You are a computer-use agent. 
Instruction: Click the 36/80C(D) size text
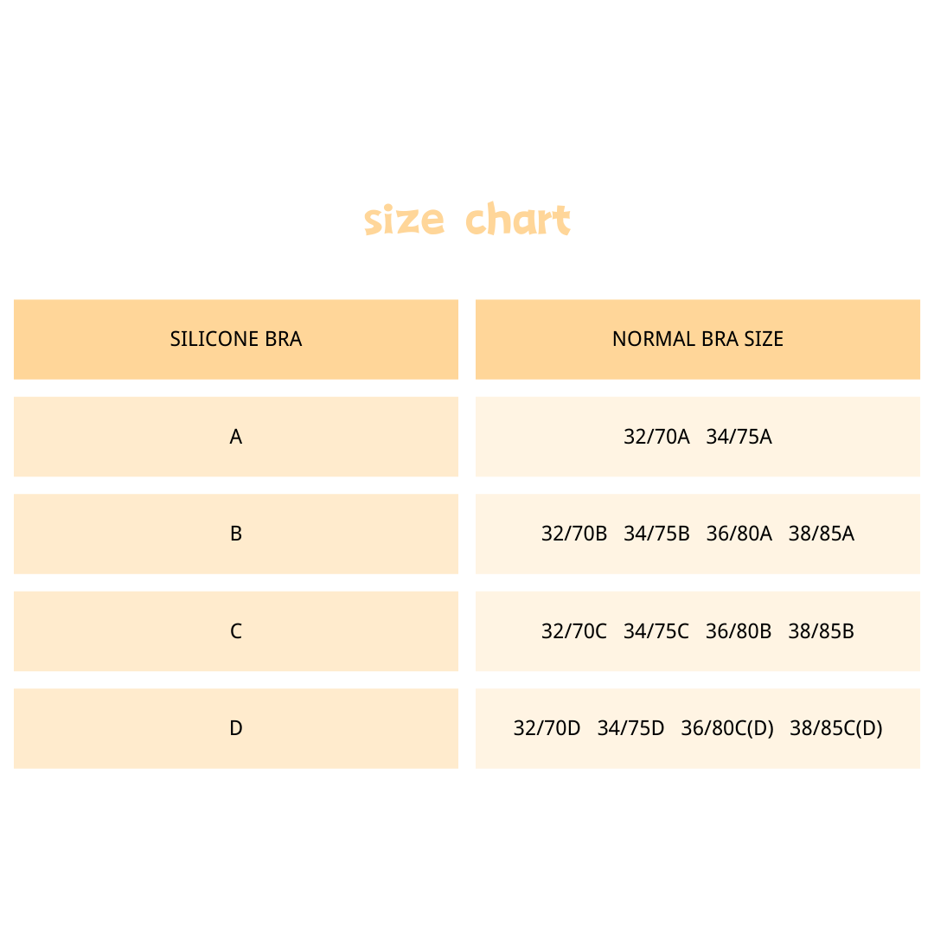(x=727, y=728)
